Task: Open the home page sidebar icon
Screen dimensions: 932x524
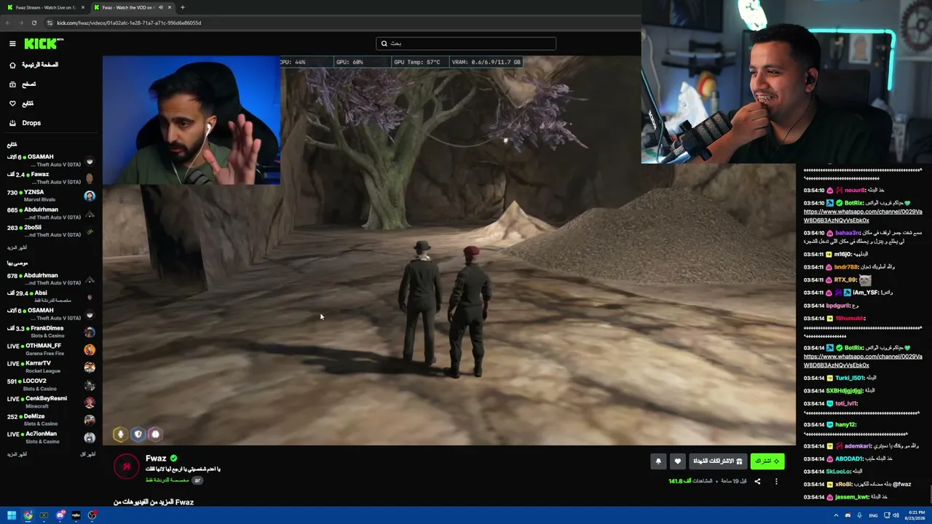Action: [x=12, y=65]
